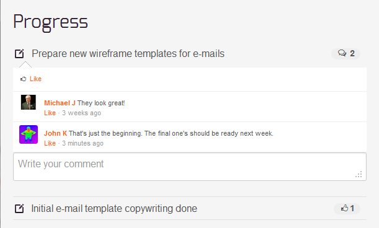Click the '3 minutes ago' timestamp
Image resolution: width=379 pixels, height=228 pixels.
tap(82, 143)
